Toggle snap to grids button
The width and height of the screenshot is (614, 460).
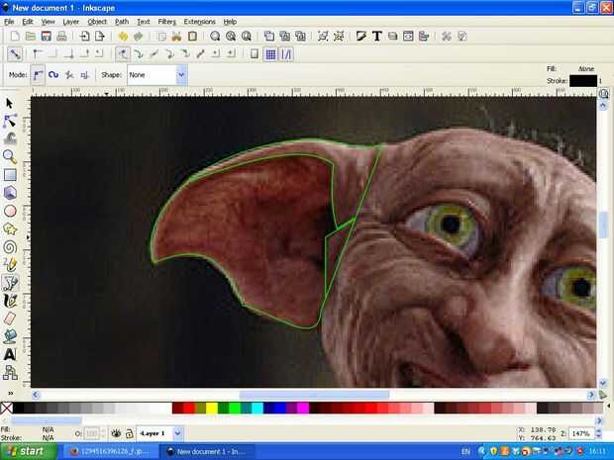click(270, 54)
